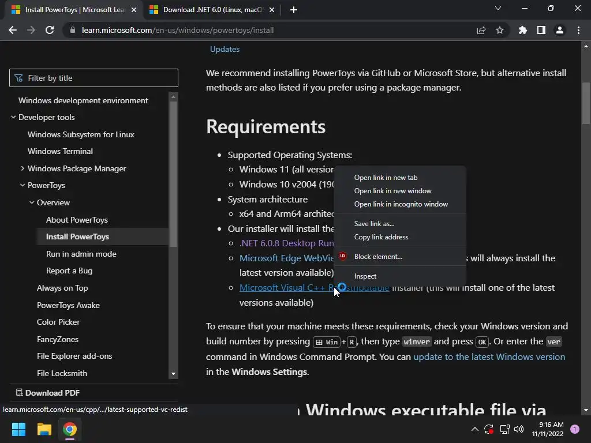Follow update to latest Windows version link

(489, 356)
